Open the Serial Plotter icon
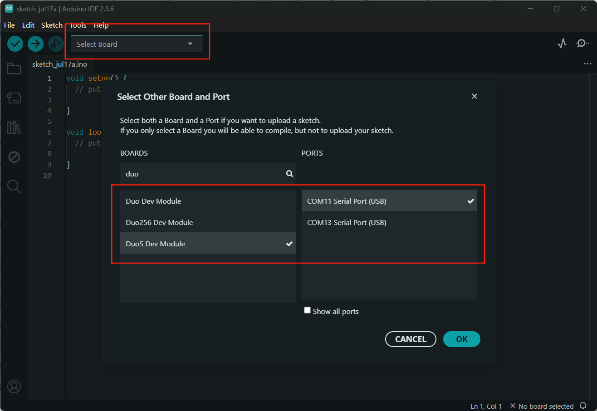The image size is (597, 411). 562,44
